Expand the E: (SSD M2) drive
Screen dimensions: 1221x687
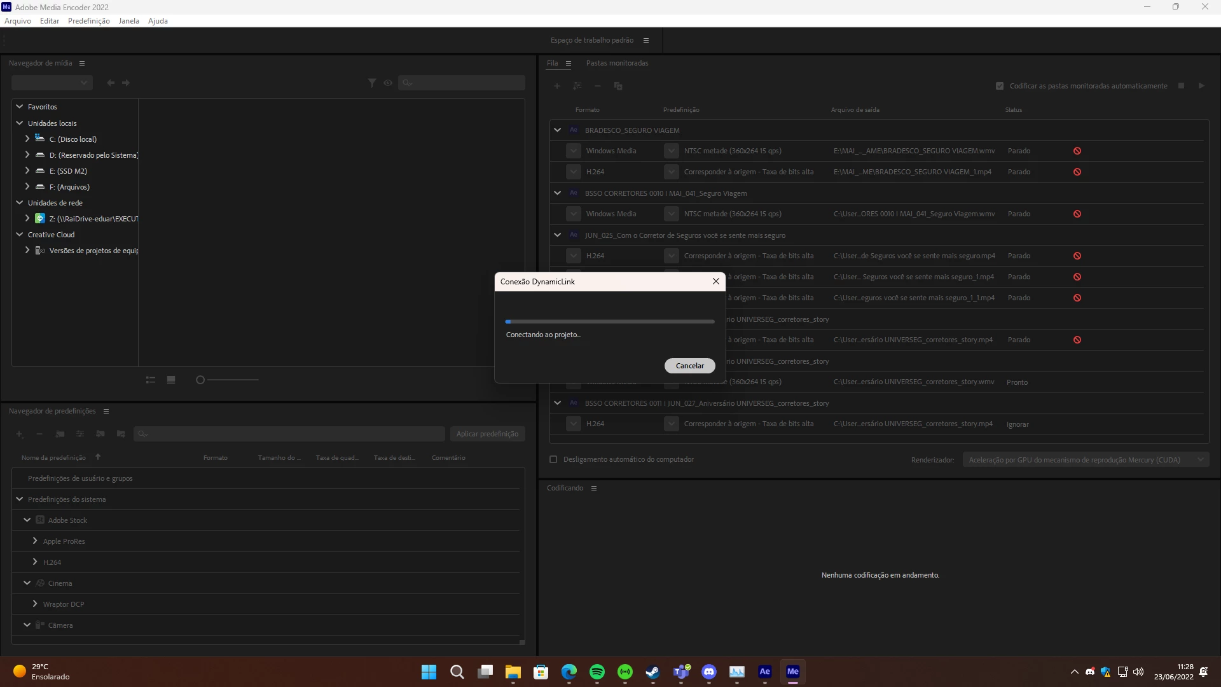click(x=27, y=170)
